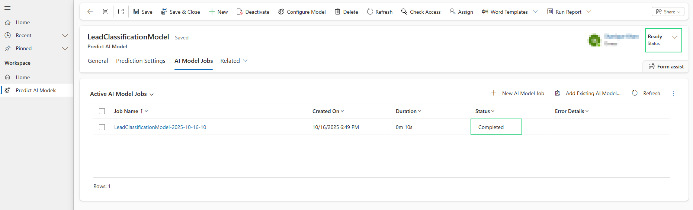
Task: Open record set view icon
Action: tap(106, 12)
